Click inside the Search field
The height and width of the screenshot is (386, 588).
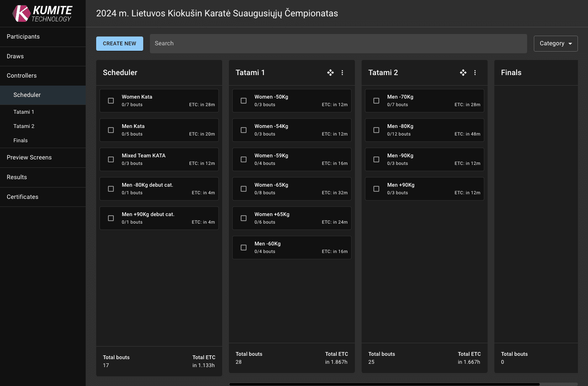(339, 43)
